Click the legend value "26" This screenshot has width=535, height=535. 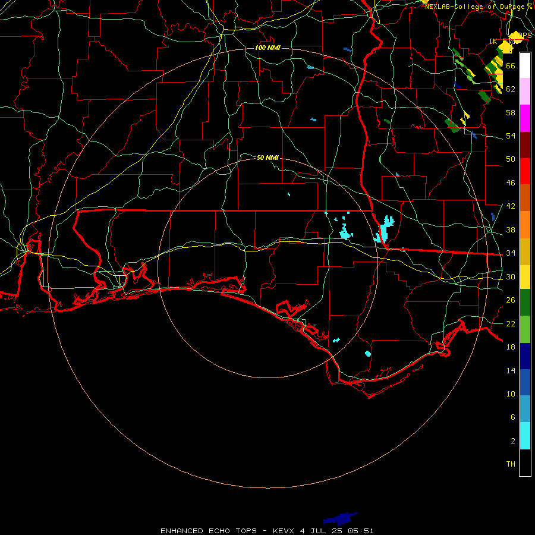511,300
